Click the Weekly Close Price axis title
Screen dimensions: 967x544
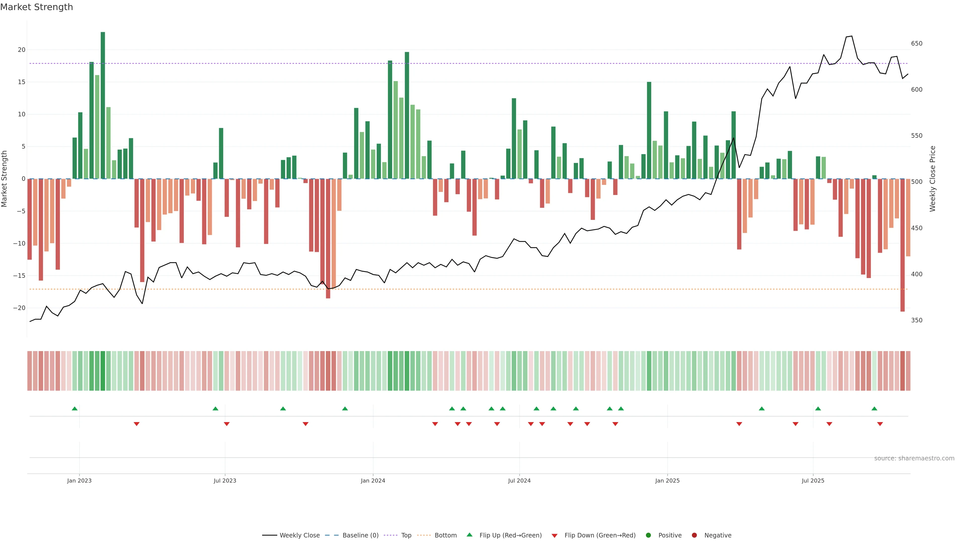point(933,179)
